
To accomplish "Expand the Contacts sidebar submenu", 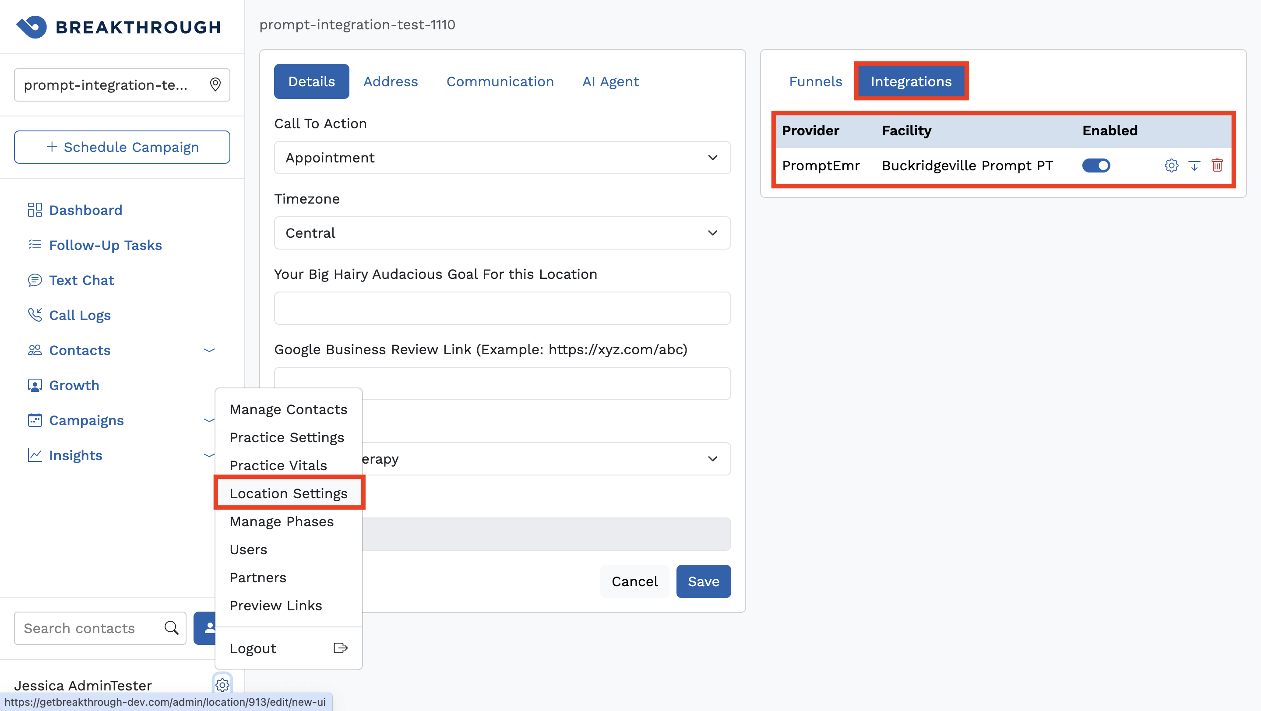I will point(209,350).
